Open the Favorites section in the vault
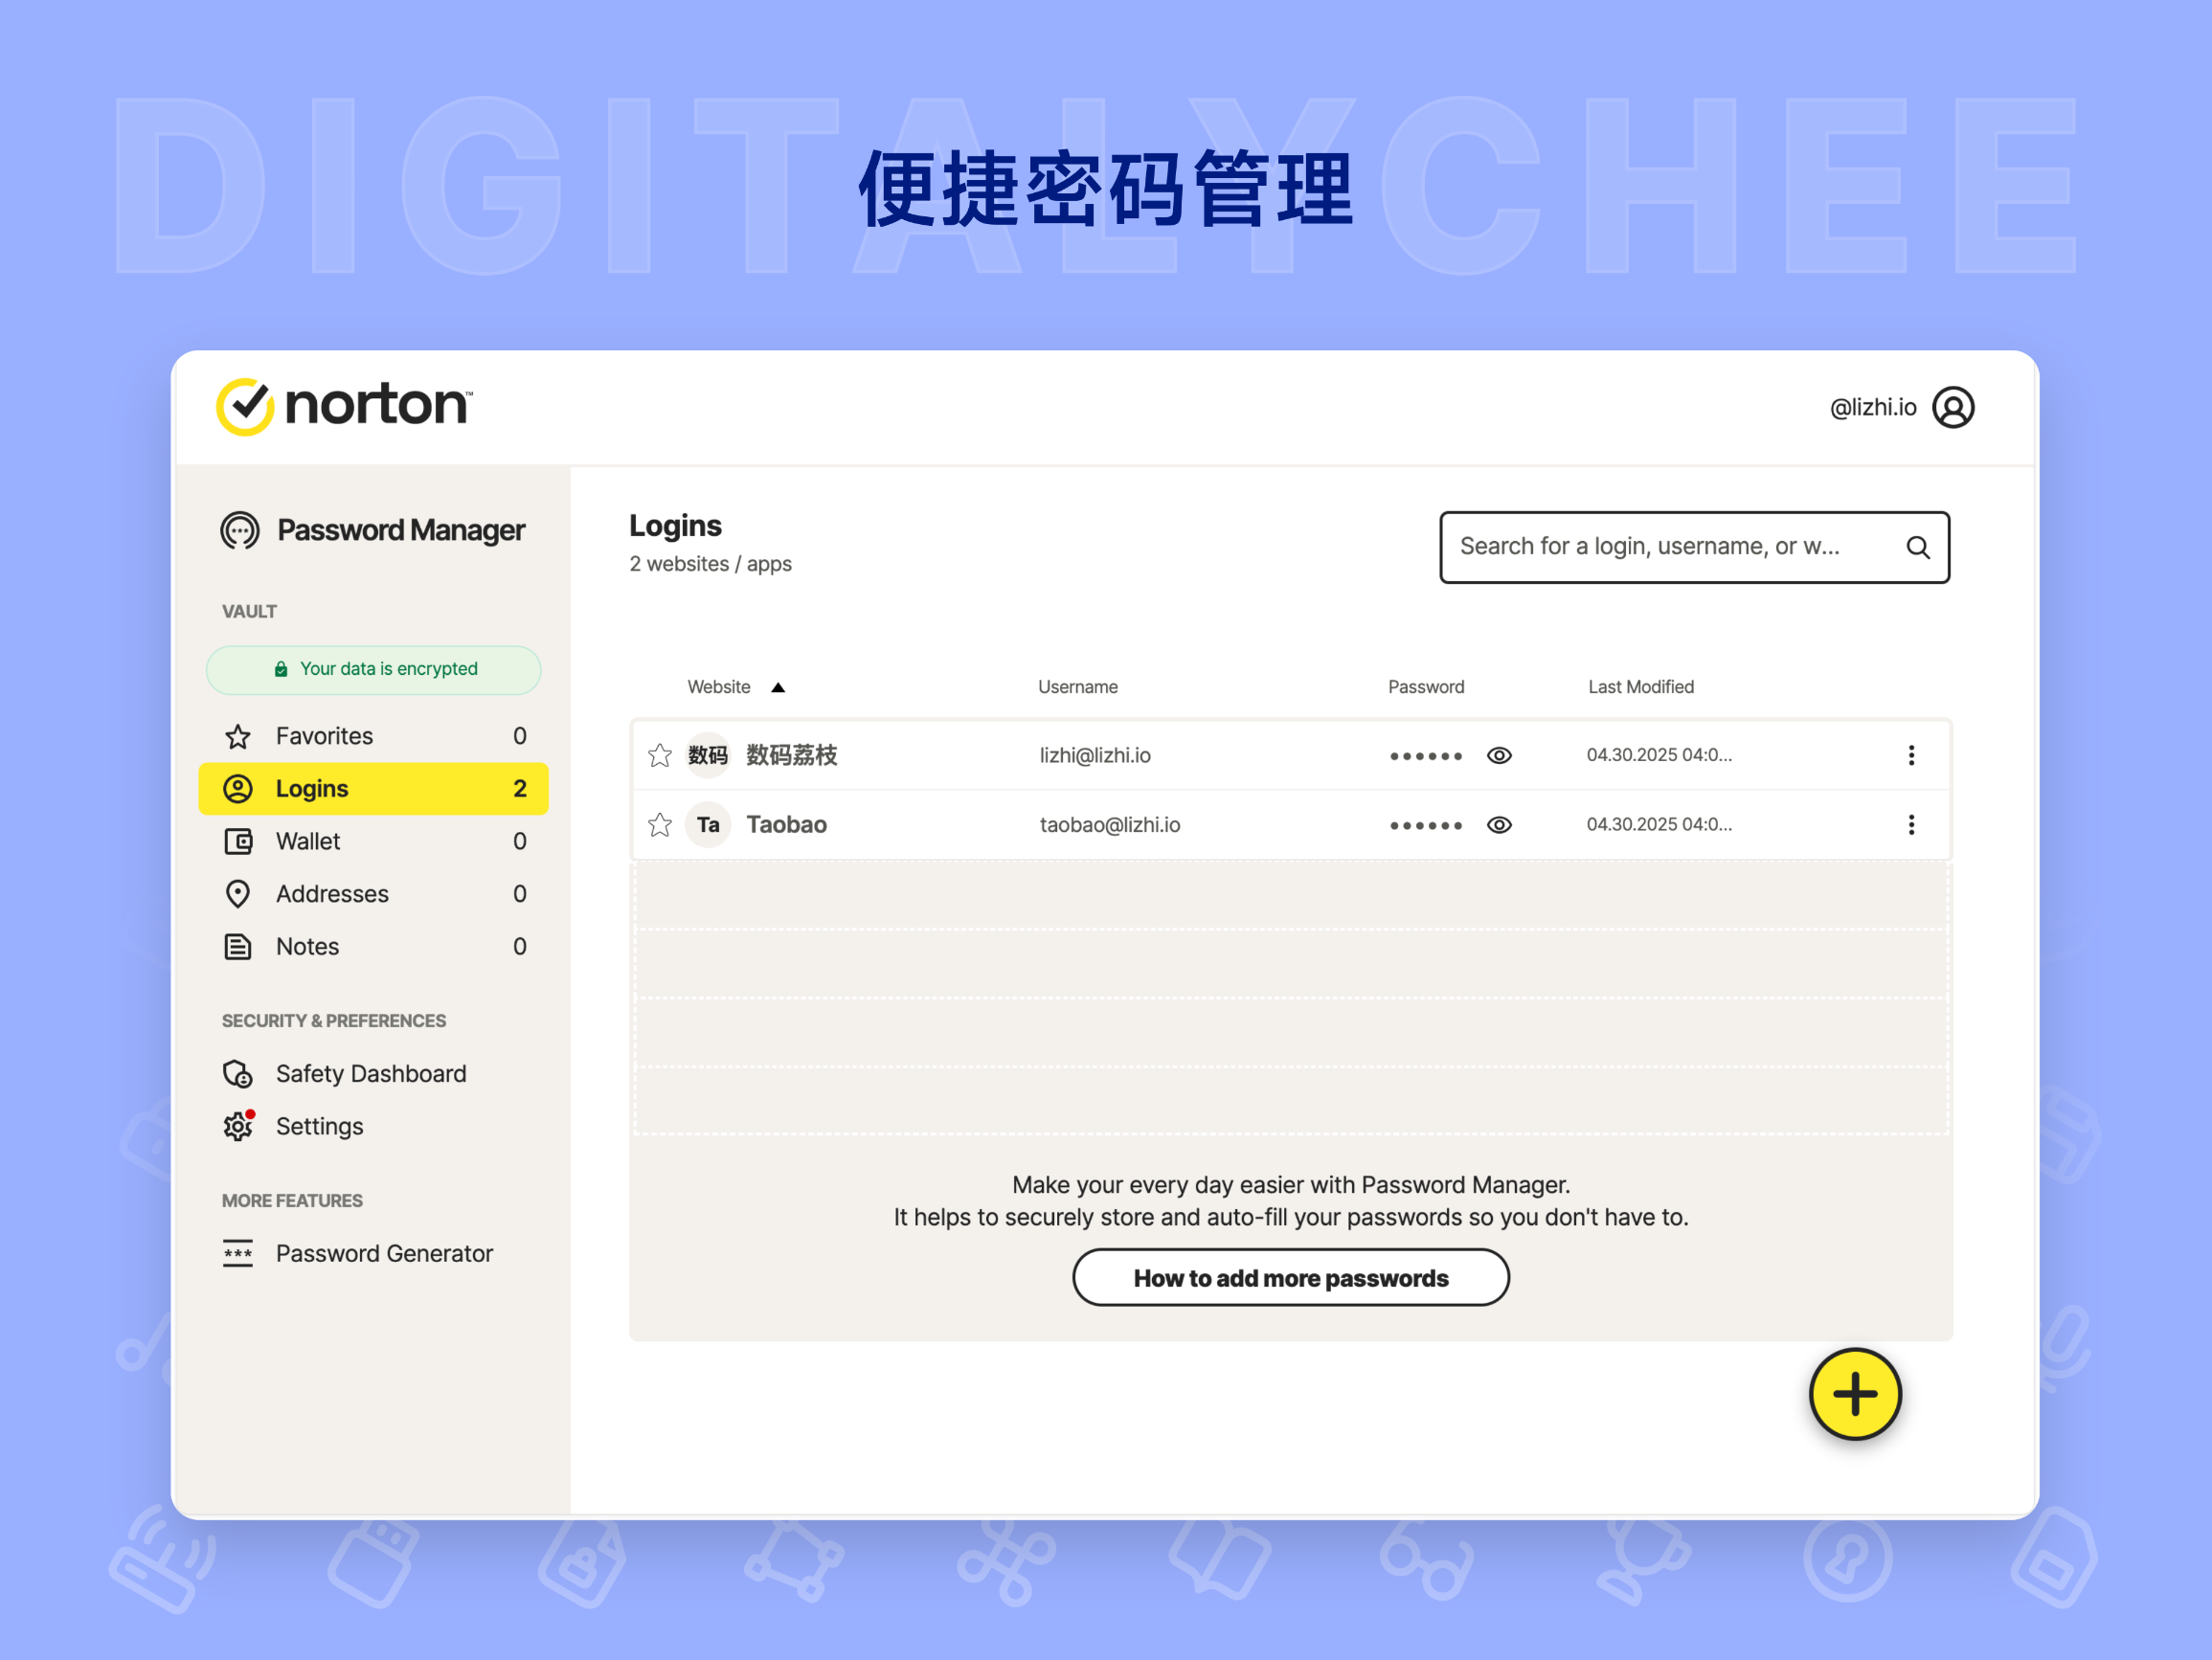Image resolution: width=2212 pixels, height=1660 pixels. pyautogui.click(x=323, y=735)
